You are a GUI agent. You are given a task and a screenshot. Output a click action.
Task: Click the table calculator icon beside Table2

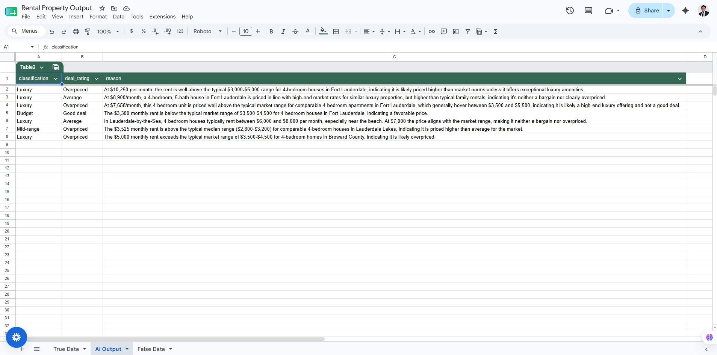point(56,67)
